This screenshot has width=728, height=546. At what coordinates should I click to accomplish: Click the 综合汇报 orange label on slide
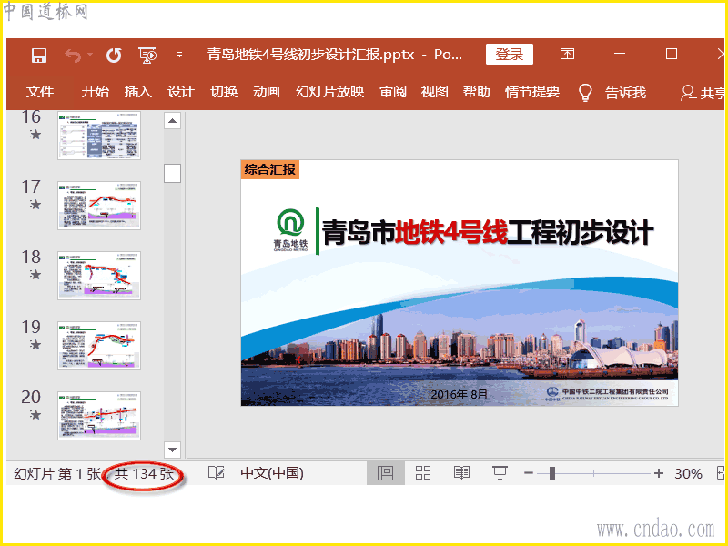click(x=270, y=169)
